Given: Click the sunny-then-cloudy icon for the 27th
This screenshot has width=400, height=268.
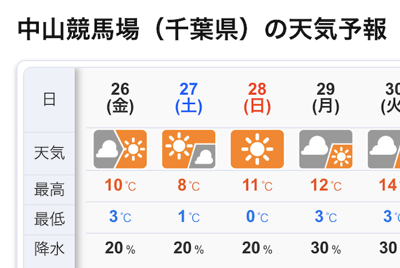Looking at the screenshot, I should [x=188, y=149].
